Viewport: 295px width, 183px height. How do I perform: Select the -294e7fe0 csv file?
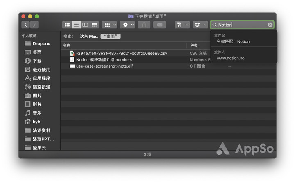pos(122,53)
